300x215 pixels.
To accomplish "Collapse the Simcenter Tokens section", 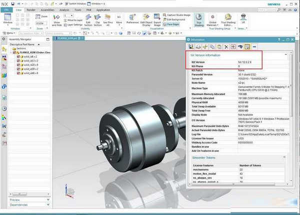I will pos(284,157).
